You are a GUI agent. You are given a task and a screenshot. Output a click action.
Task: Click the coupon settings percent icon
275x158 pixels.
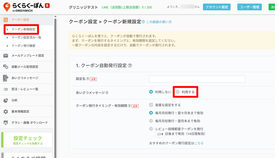[x=6, y=20]
